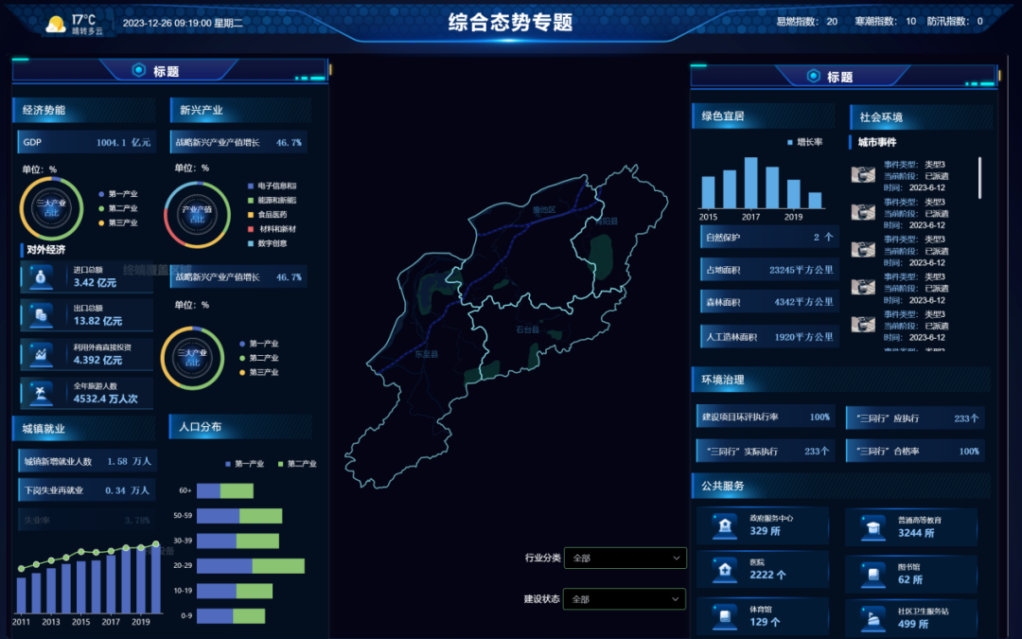Screen dimensions: 1022x639
Task: Open the 行业分类 dropdown
Action: 625,559
